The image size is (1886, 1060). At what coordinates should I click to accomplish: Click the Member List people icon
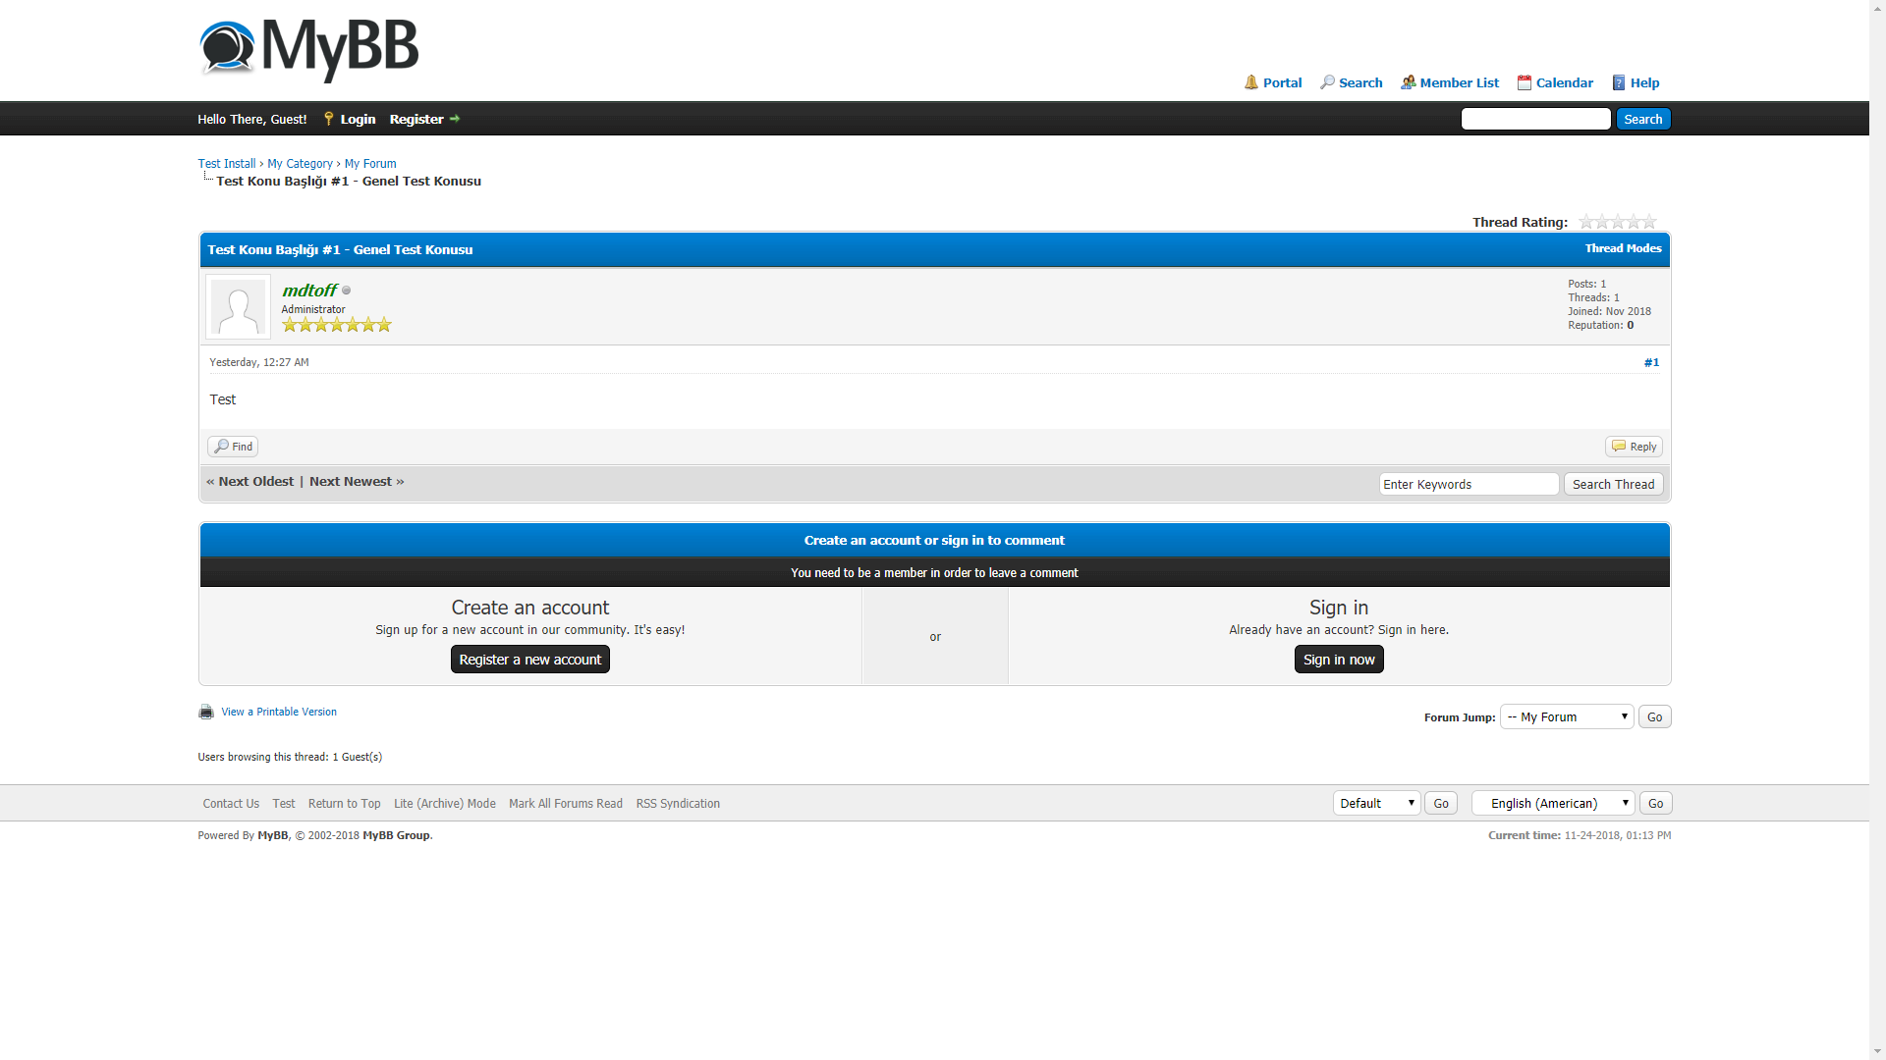(x=1408, y=82)
